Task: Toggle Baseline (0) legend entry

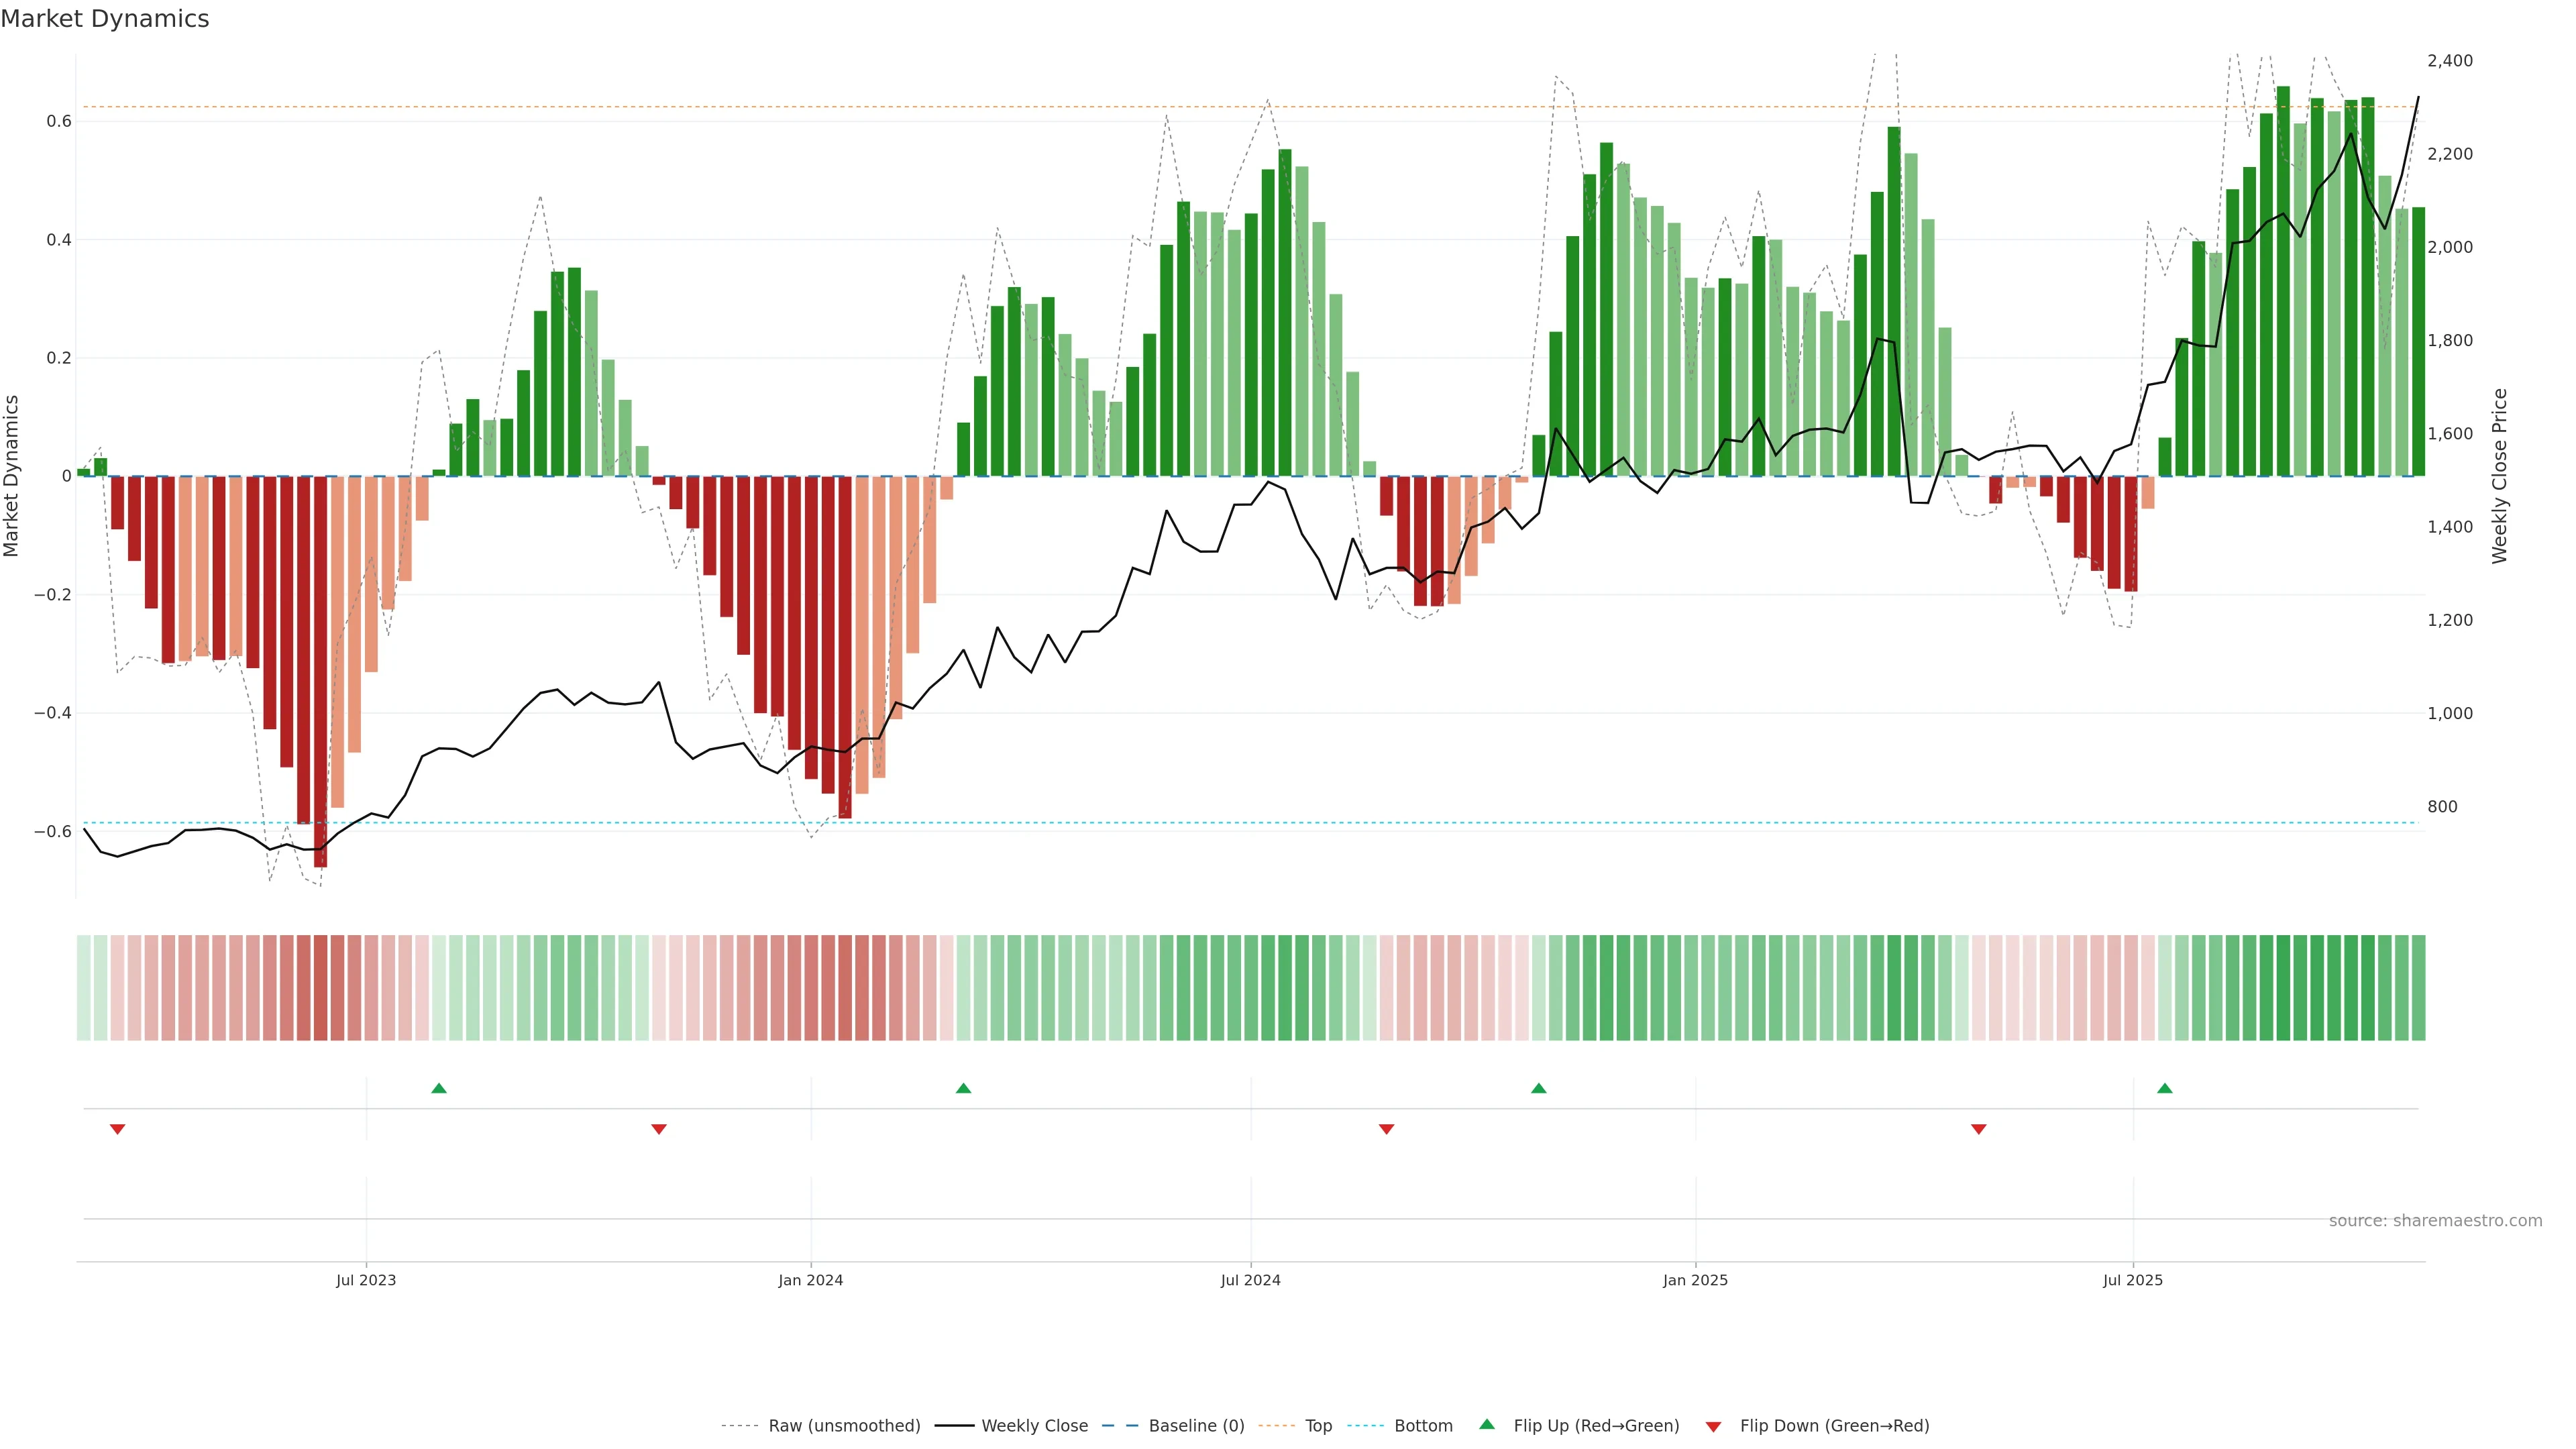Action: coord(1196,1426)
